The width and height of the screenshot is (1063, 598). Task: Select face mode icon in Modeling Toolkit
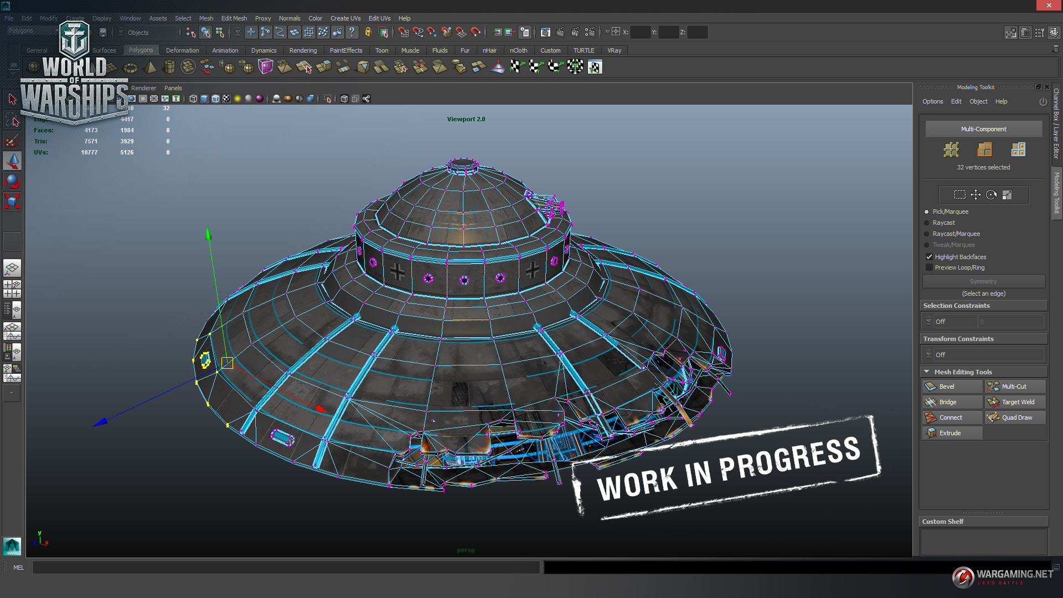coord(1018,149)
